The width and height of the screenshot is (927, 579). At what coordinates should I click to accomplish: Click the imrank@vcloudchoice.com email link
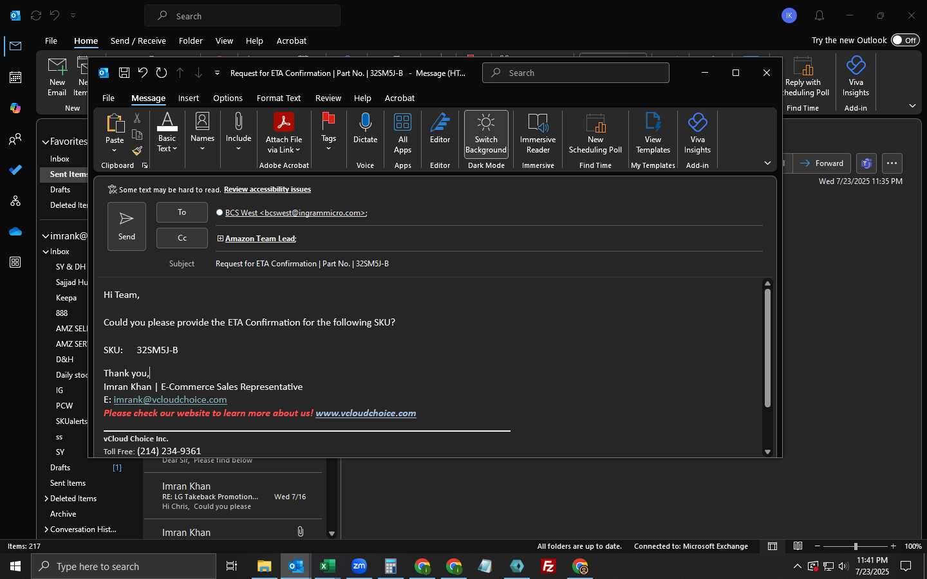tap(170, 400)
